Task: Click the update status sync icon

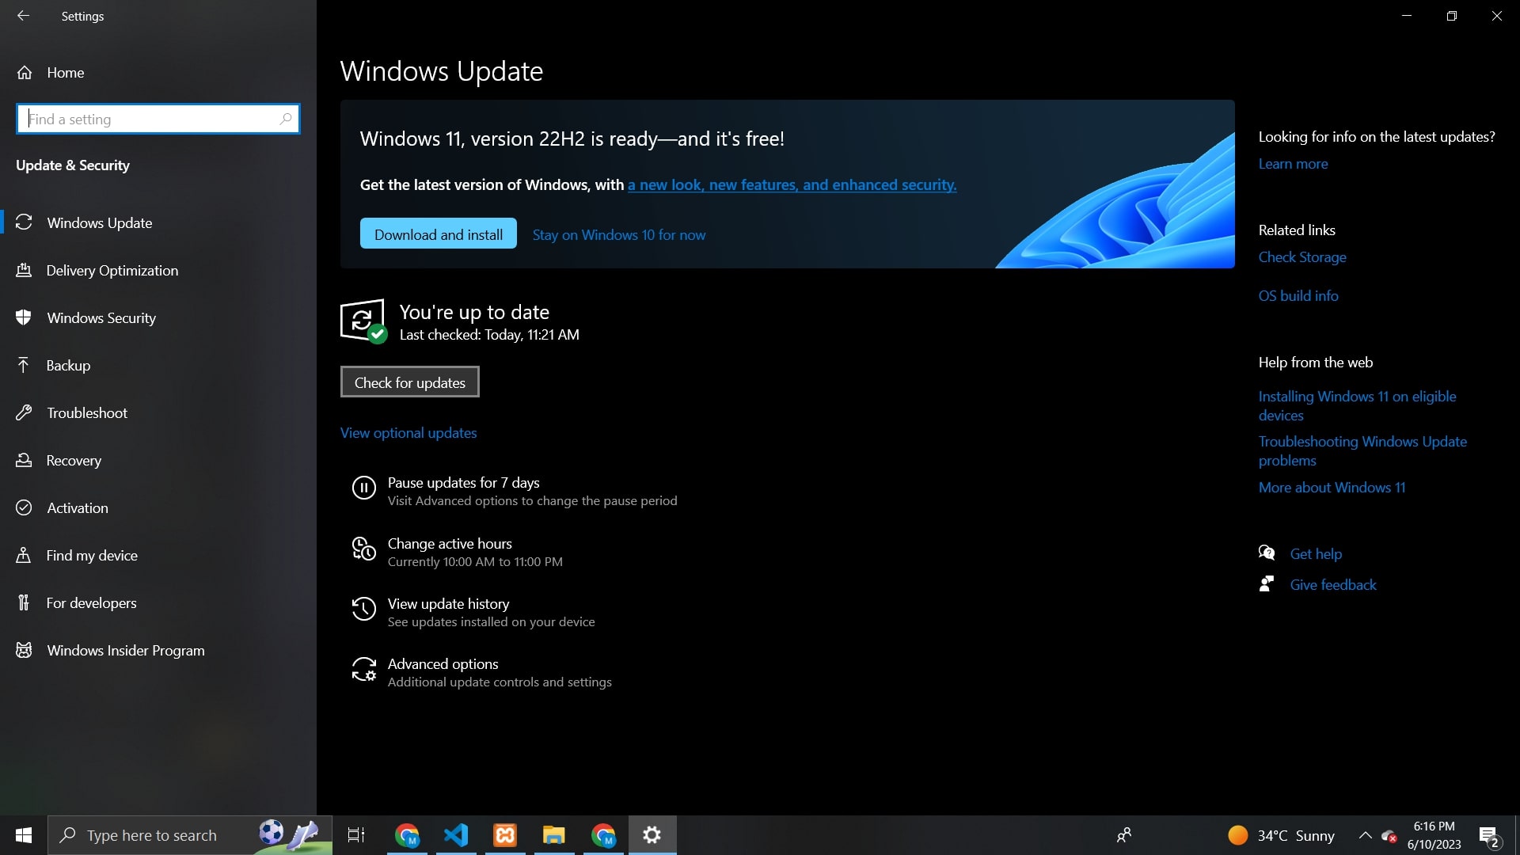Action: point(363,321)
